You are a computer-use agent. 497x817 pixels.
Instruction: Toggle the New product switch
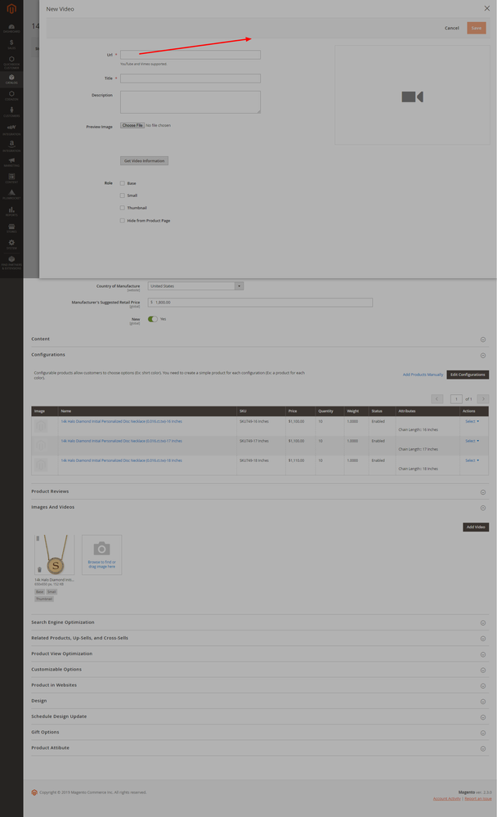(x=153, y=319)
